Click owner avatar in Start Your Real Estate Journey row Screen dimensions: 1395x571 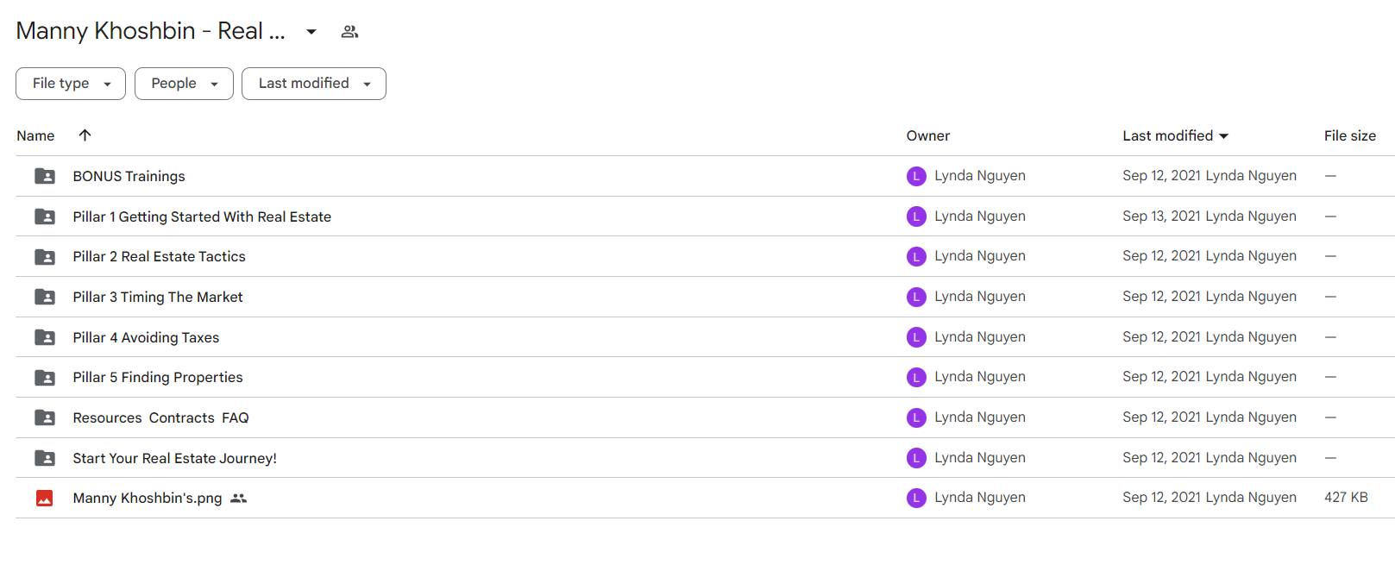[916, 458]
